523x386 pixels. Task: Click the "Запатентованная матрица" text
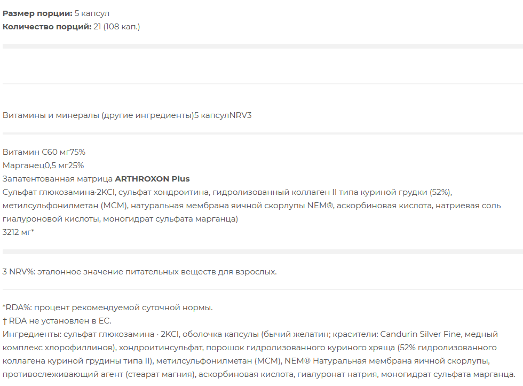[58, 179]
